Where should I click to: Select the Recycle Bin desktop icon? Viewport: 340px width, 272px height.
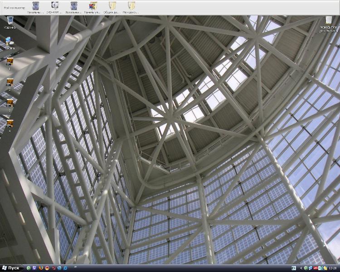pyautogui.click(x=10, y=23)
